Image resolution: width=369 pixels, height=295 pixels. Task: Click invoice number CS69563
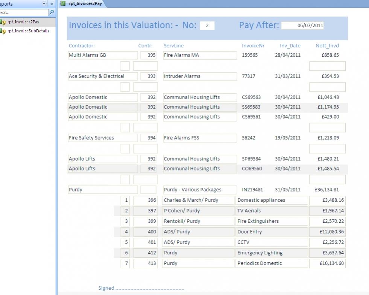tap(251, 97)
